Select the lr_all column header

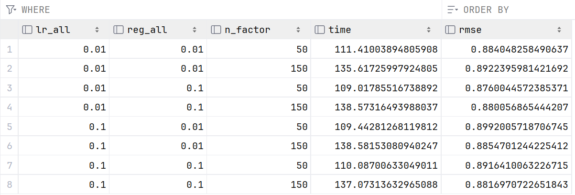[64, 30]
